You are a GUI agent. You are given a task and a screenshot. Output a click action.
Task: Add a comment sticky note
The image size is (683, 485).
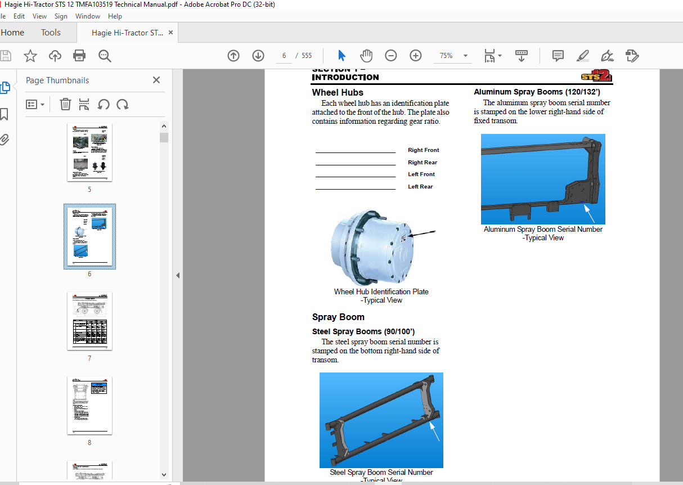558,56
